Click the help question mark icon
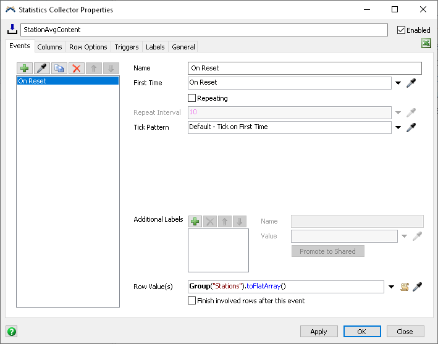Screen dimensions: 438x344 click(11, 331)
